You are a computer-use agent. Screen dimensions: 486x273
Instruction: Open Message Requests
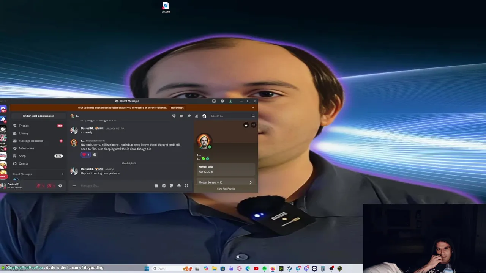point(38,141)
